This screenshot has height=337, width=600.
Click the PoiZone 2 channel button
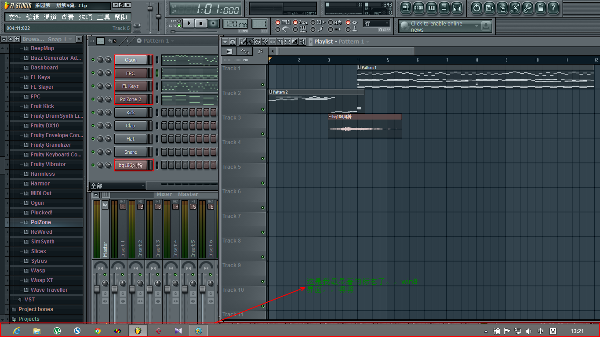[131, 99]
